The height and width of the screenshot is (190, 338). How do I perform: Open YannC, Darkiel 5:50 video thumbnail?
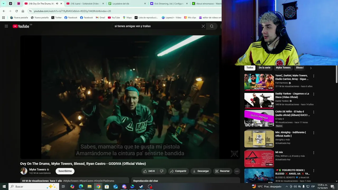(259, 82)
